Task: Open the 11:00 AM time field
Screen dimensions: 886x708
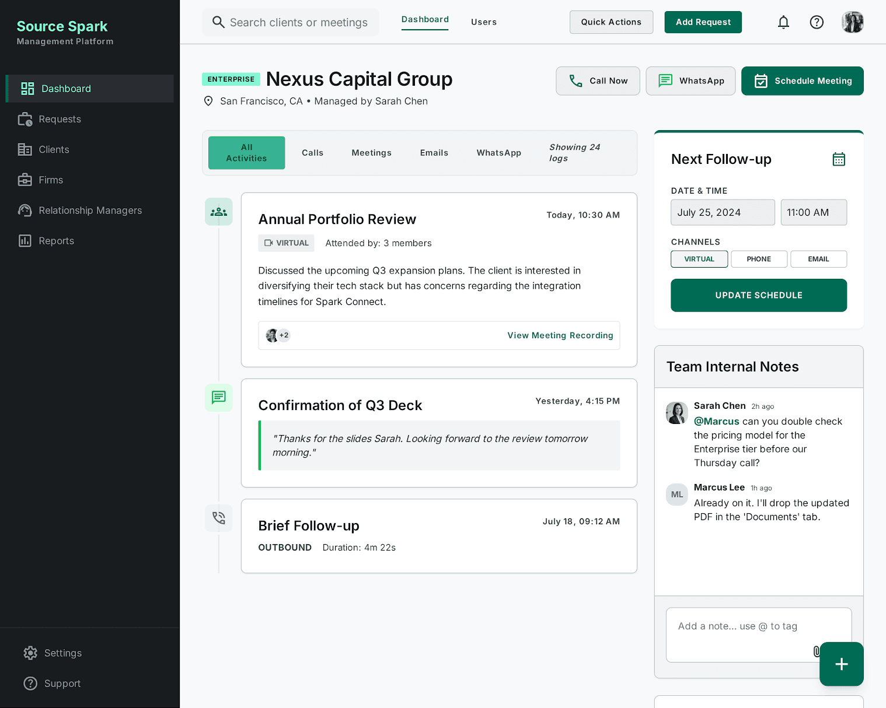Action: (x=814, y=212)
